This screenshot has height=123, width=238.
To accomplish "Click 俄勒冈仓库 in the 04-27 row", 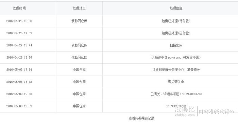I will (x=79, y=45).
